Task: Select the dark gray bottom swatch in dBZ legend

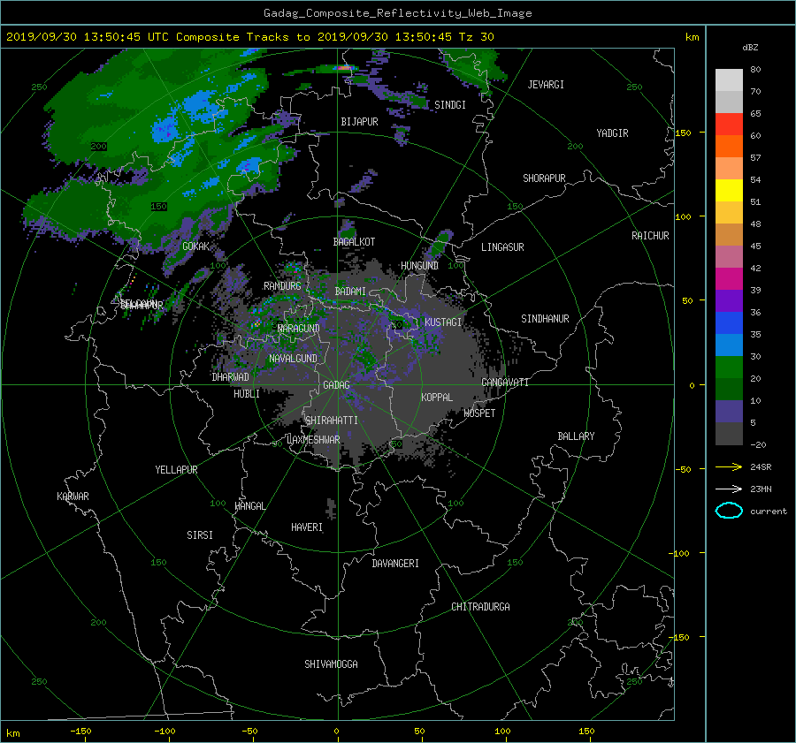Action: click(x=729, y=434)
